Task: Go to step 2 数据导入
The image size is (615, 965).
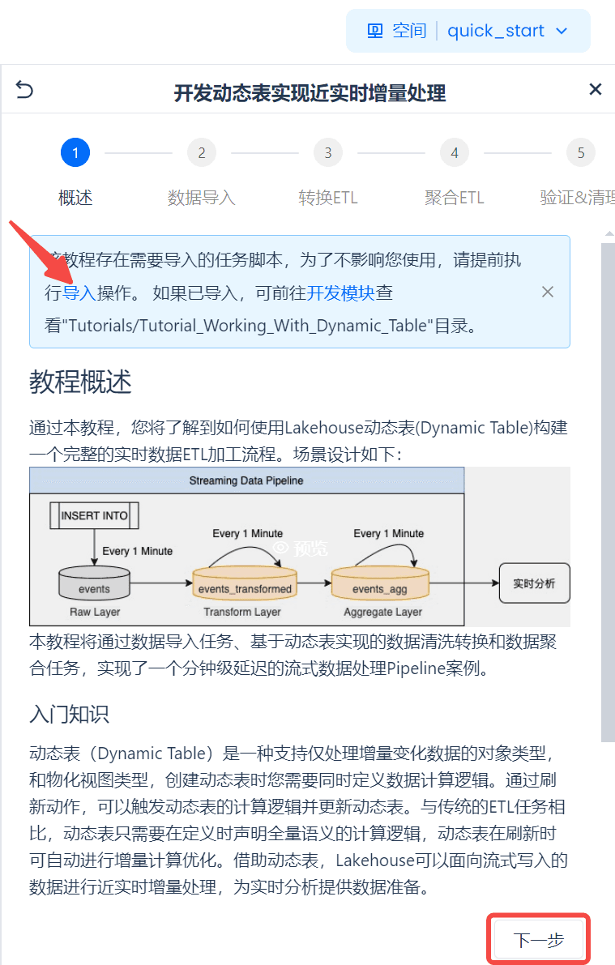Action: (201, 152)
